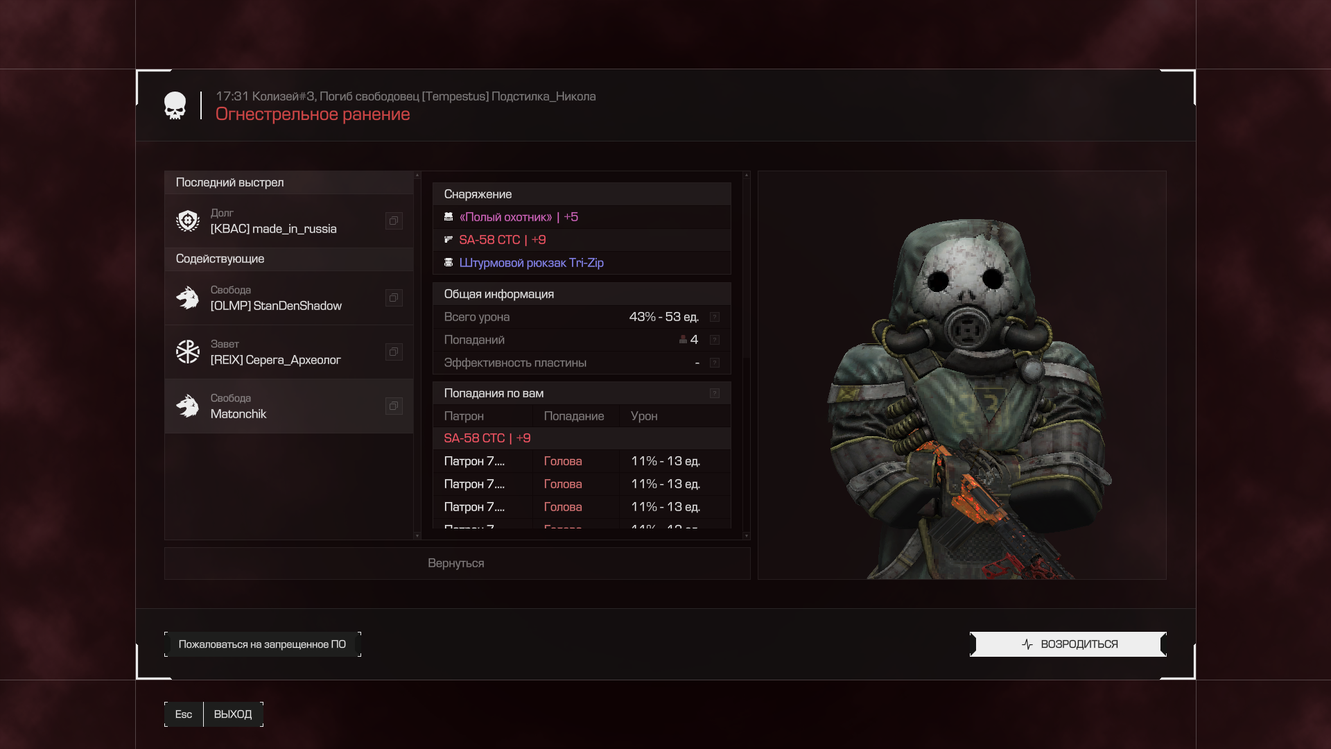Click the Долг faction emblem icon
1331x749 pixels.
188,221
